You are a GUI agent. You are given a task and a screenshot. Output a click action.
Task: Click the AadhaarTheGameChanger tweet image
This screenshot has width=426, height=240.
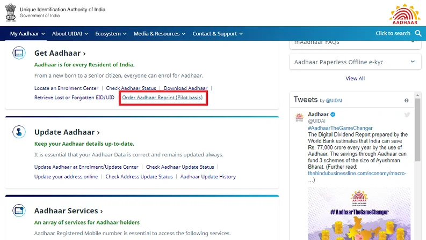359,214
